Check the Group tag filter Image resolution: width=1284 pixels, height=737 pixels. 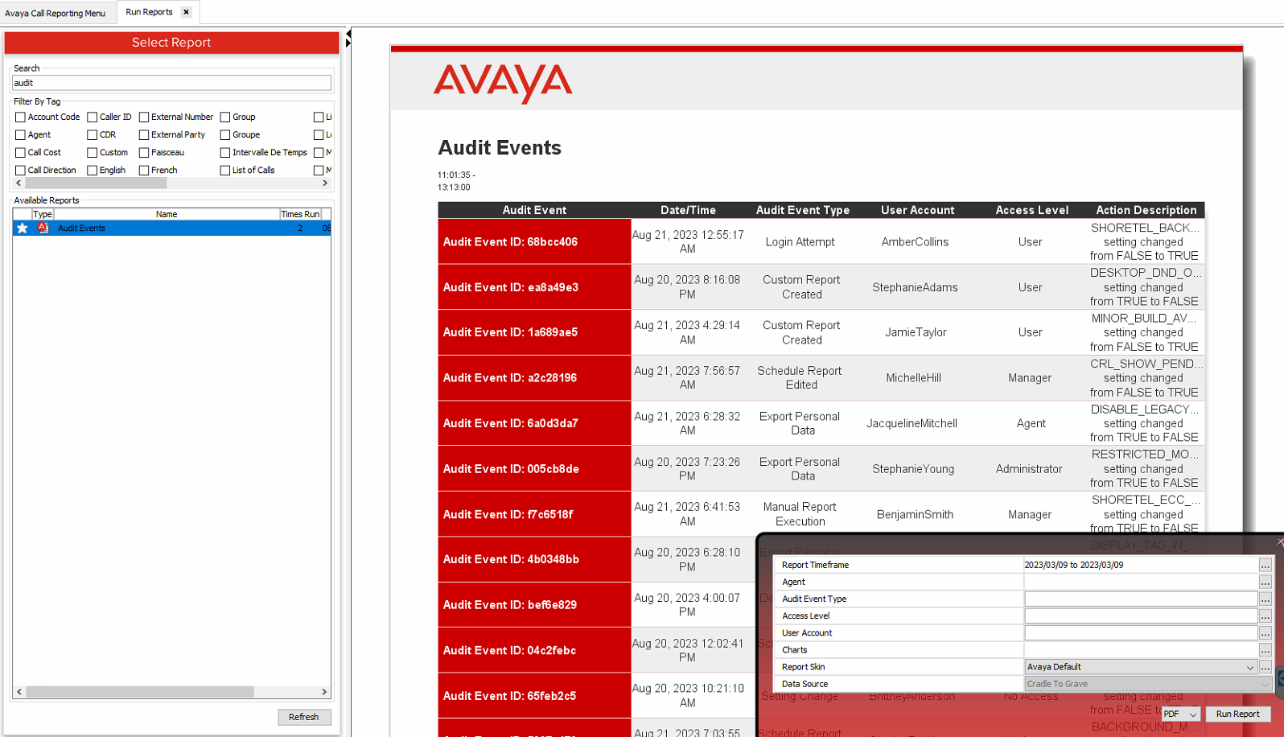pyautogui.click(x=225, y=117)
